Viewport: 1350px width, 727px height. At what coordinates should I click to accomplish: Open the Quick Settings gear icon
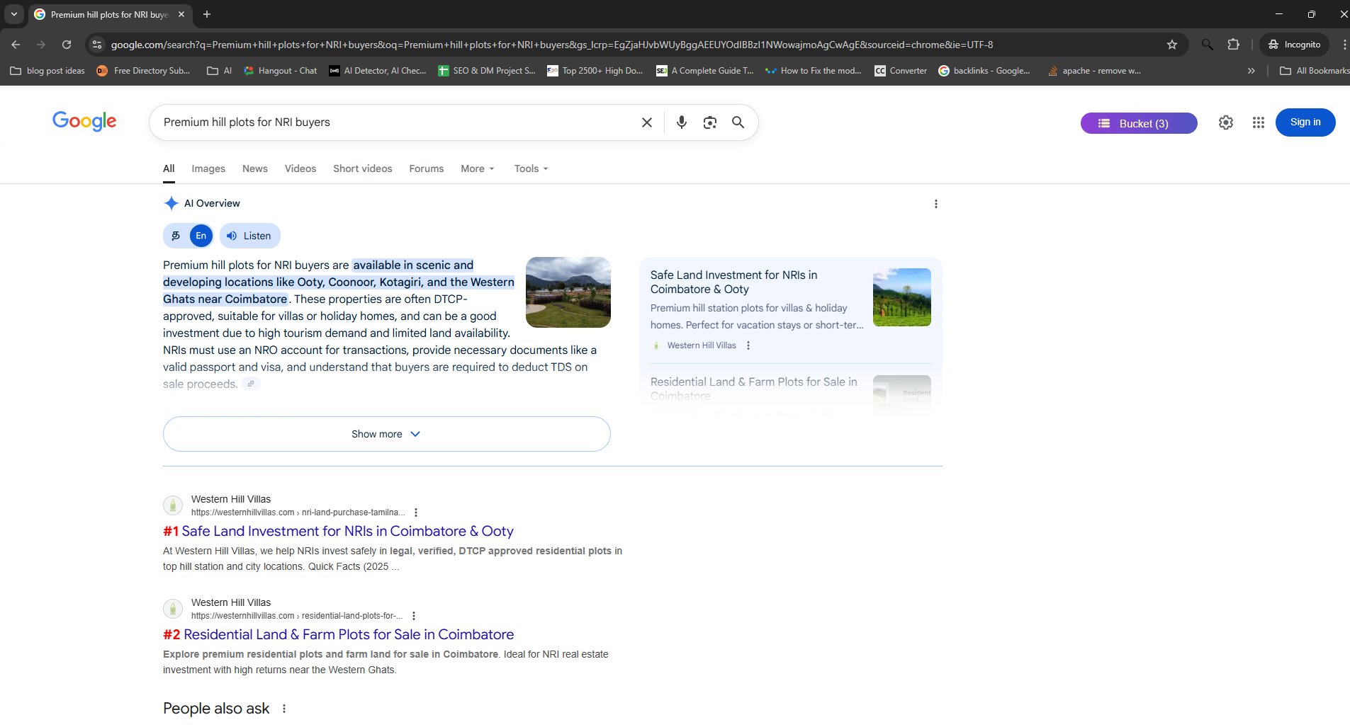pos(1225,122)
